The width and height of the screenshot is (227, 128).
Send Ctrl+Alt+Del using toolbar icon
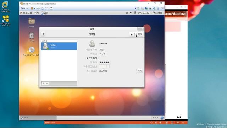click(x=39, y=9)
